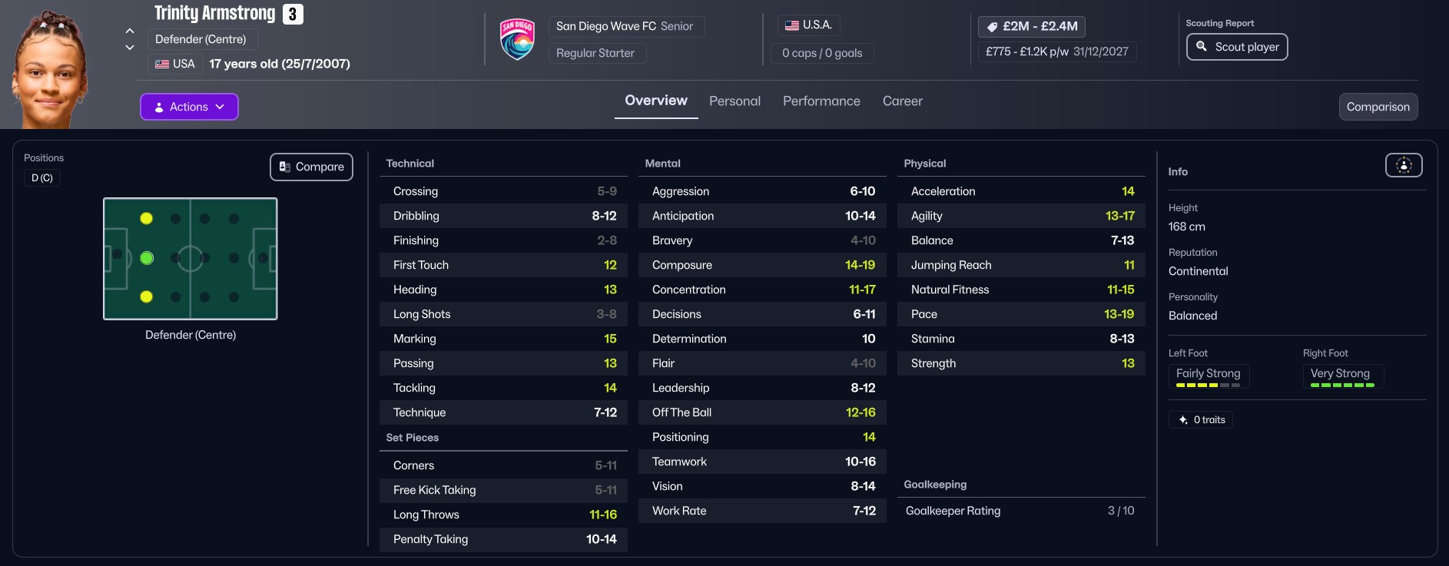
Task: Click the squad number 3 badge
Action: pyautogui.click(x=293, y=15)
